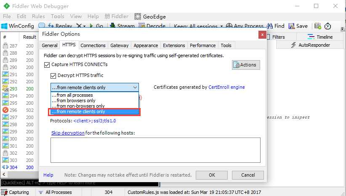Viewport: 346px width, 196px height.
Task: Switch to the Extensions options tab
Action: [x=174, y=45]
